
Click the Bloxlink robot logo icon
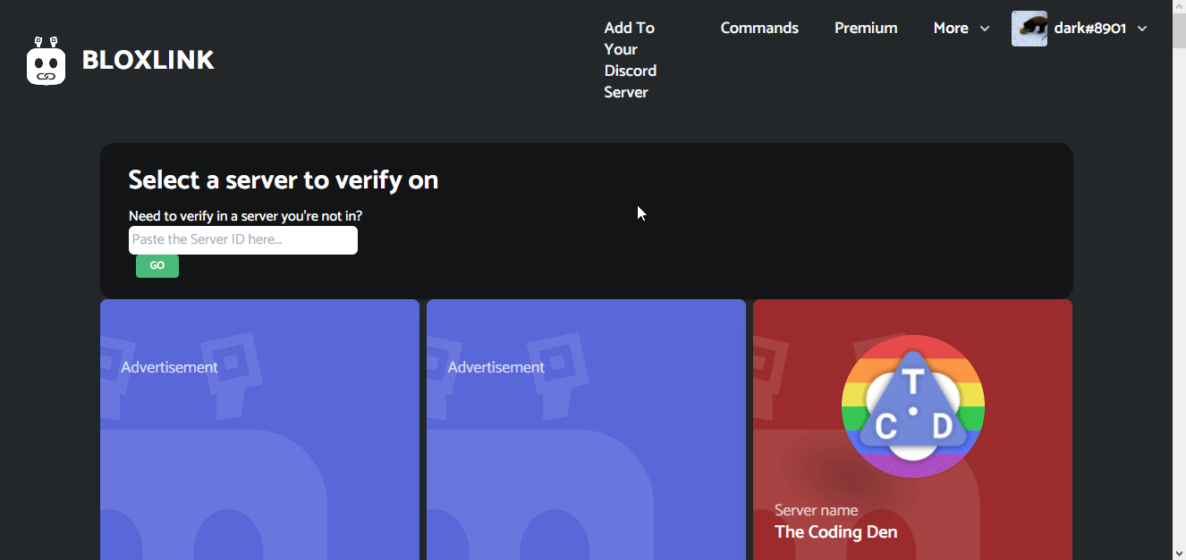[47, 61]
